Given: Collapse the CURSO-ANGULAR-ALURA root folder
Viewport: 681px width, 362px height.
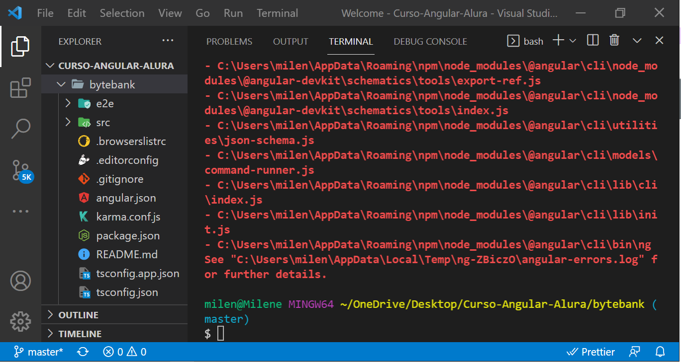Looking at the screenshot, I should click(x=114, y=66).
